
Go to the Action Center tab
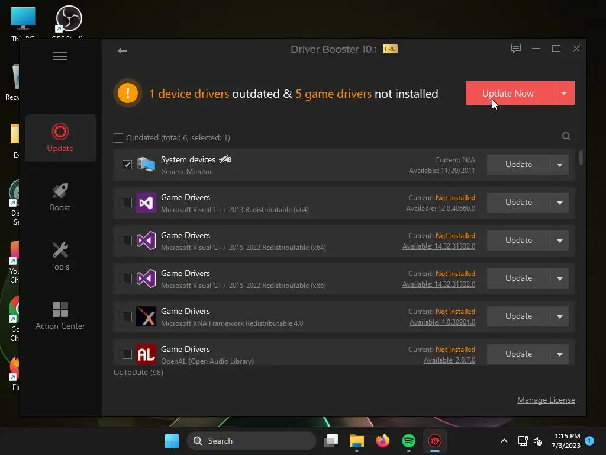tap(60, 315)
